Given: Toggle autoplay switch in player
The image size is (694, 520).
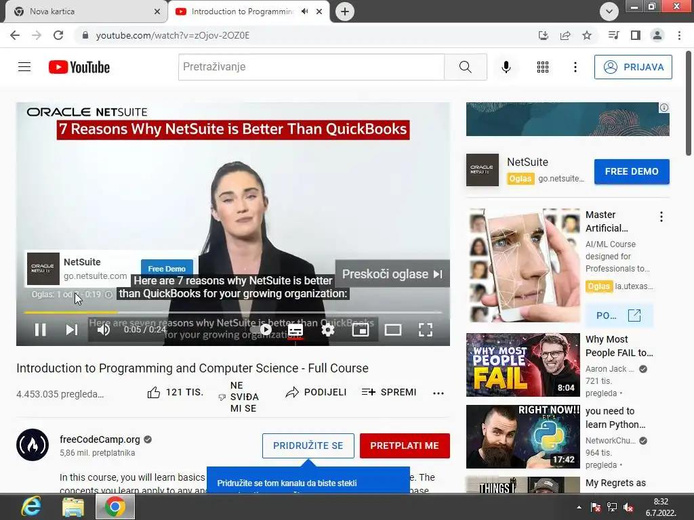Looking at the screenshot, I should [261, 330].
